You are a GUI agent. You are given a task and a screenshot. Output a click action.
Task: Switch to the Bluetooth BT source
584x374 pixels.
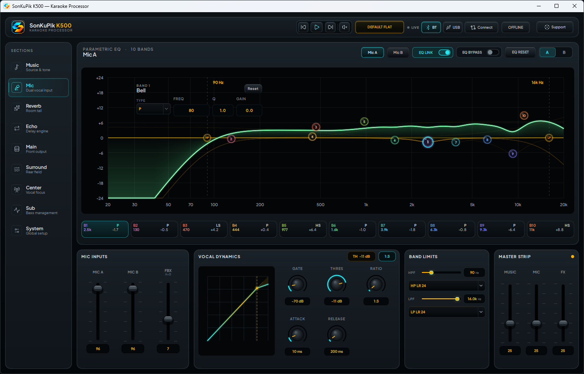pyautogui.click(x=431, y=27)
